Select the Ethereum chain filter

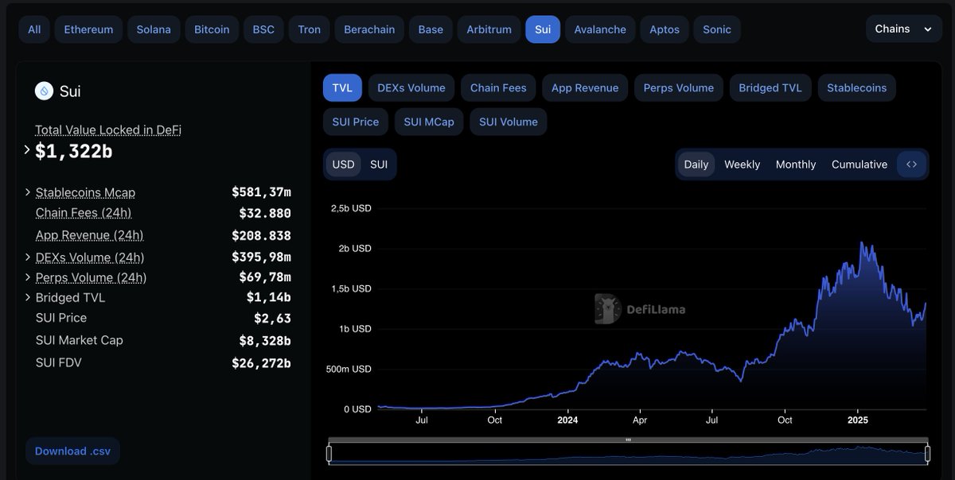(88, 29)
